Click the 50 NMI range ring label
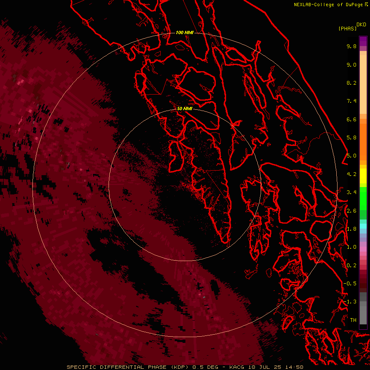370x370 pixels. click(185, 109)
